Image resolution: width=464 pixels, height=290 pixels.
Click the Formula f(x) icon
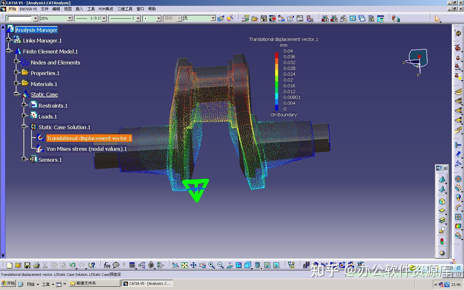coord(107,265)
